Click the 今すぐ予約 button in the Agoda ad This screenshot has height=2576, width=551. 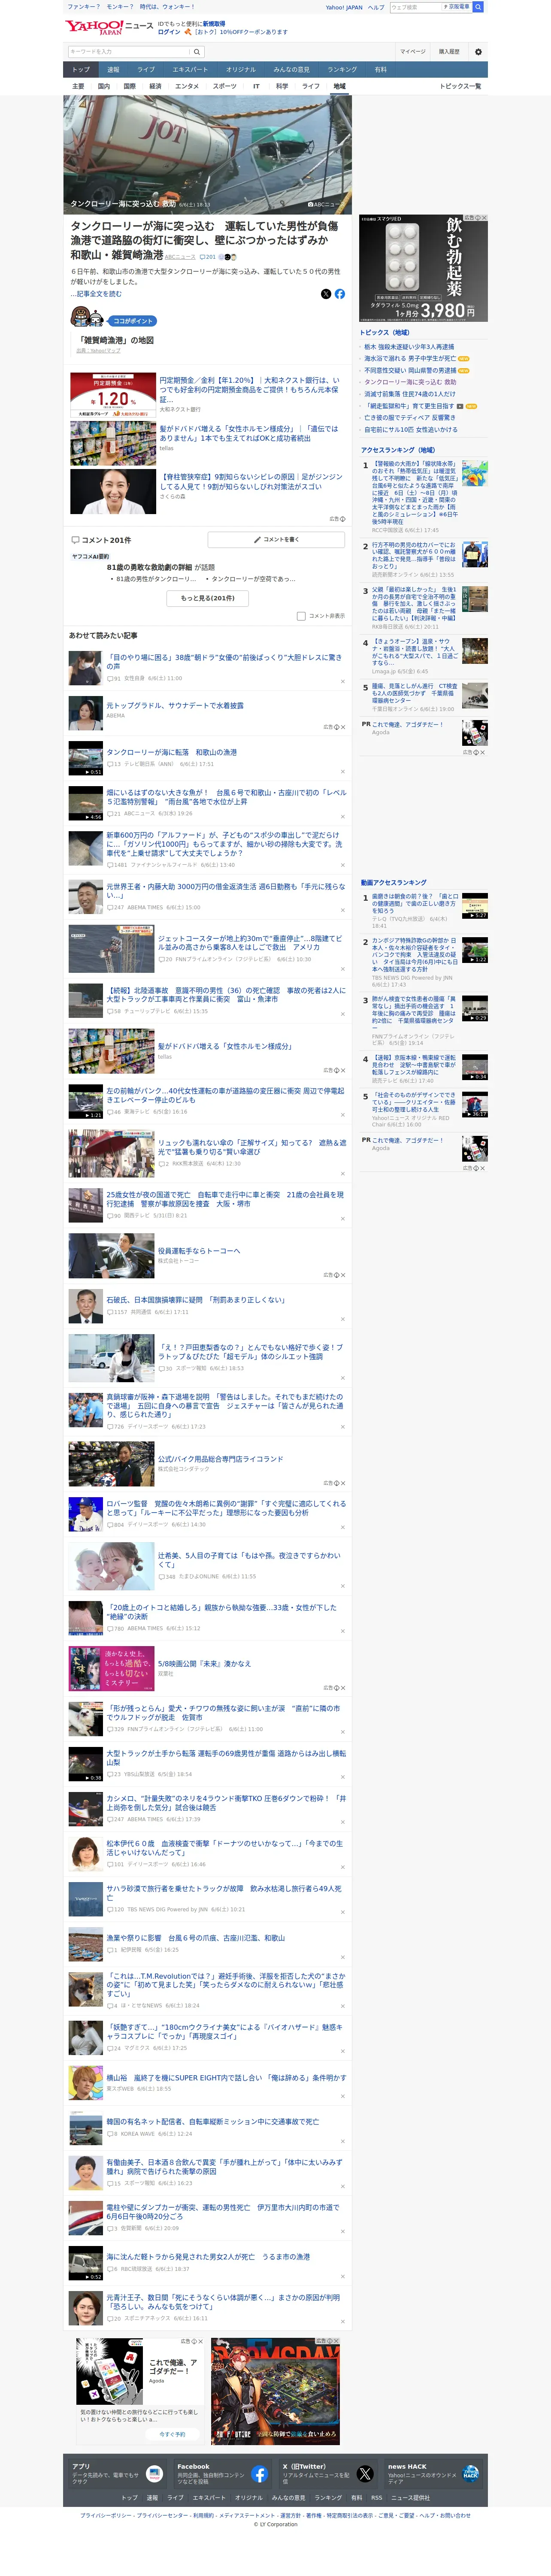[173, 2433]
